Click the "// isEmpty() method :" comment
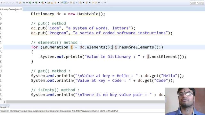Screen dimensions: 205x115 tap(55, 90)
